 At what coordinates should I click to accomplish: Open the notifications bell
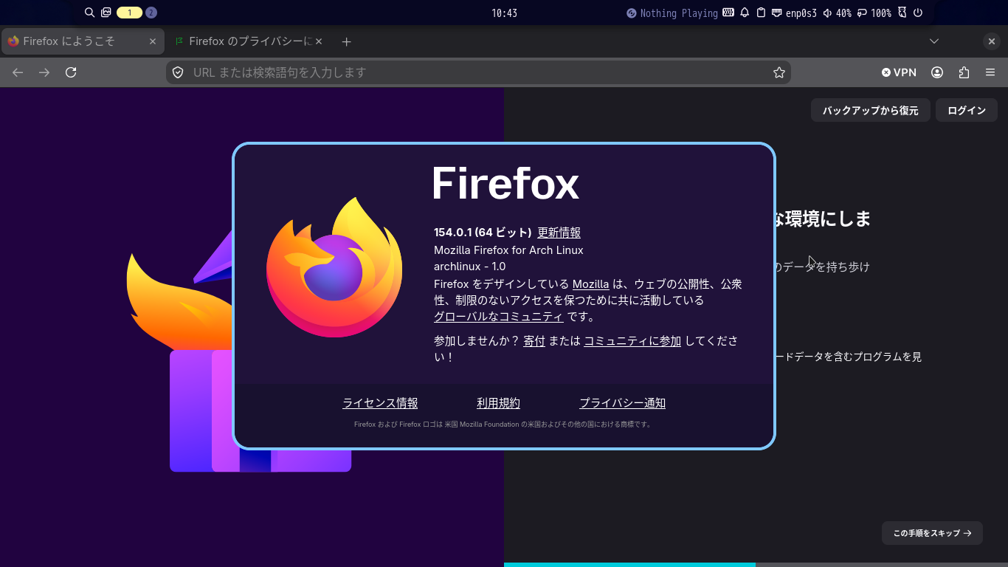click(x=745, y=13)
